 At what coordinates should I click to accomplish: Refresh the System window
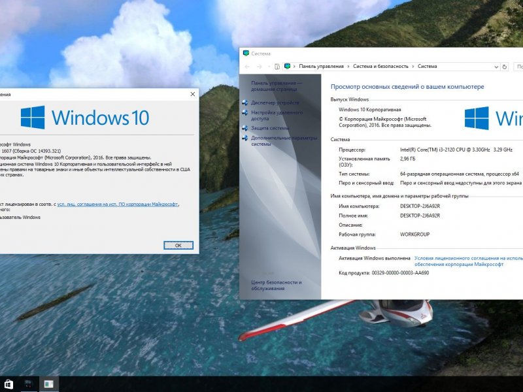(505, 67)
